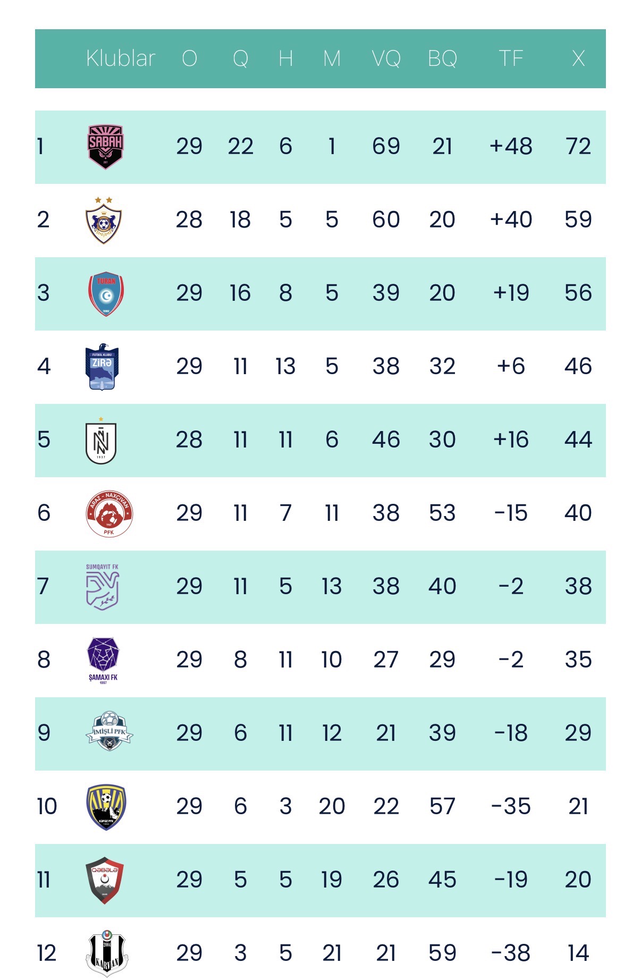The image size is (641, 980).
Task: Select the Turan club badge
Action: 106,293
